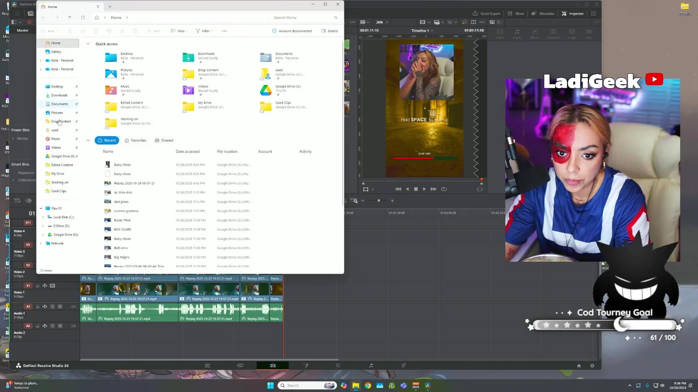Jump to last frame in viewer
This screenshot has width=698, height=392.
(433, 189)
